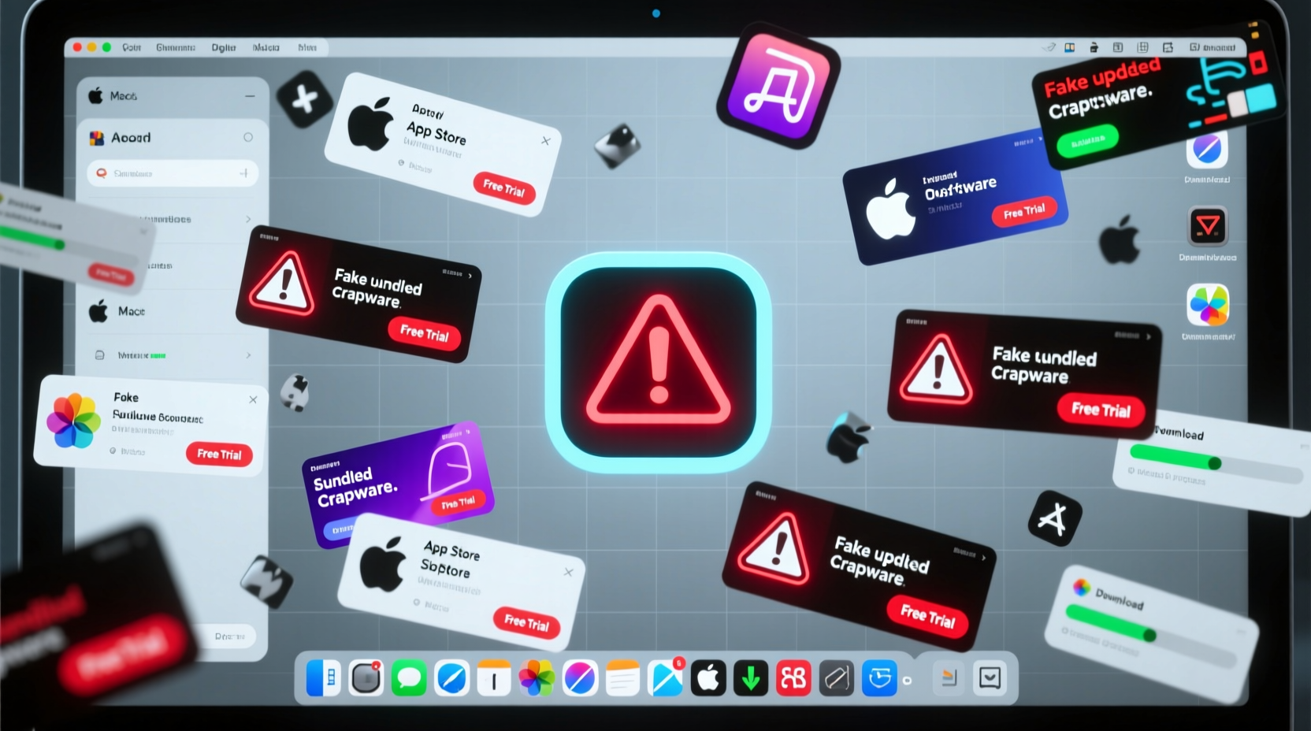Screen dimensions: 1311x731
Task: Click Free Trial on Fake tundled Crapware card
Action: coord(1101,410)
